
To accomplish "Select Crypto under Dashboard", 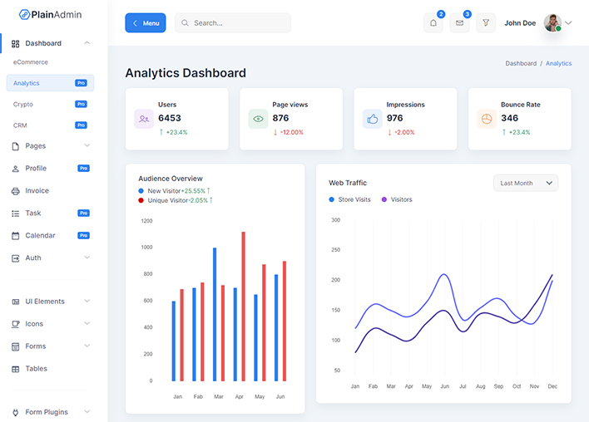I will tap(23, 104).
